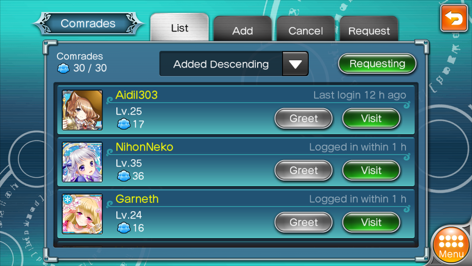Click the green Requesting button

377,64
